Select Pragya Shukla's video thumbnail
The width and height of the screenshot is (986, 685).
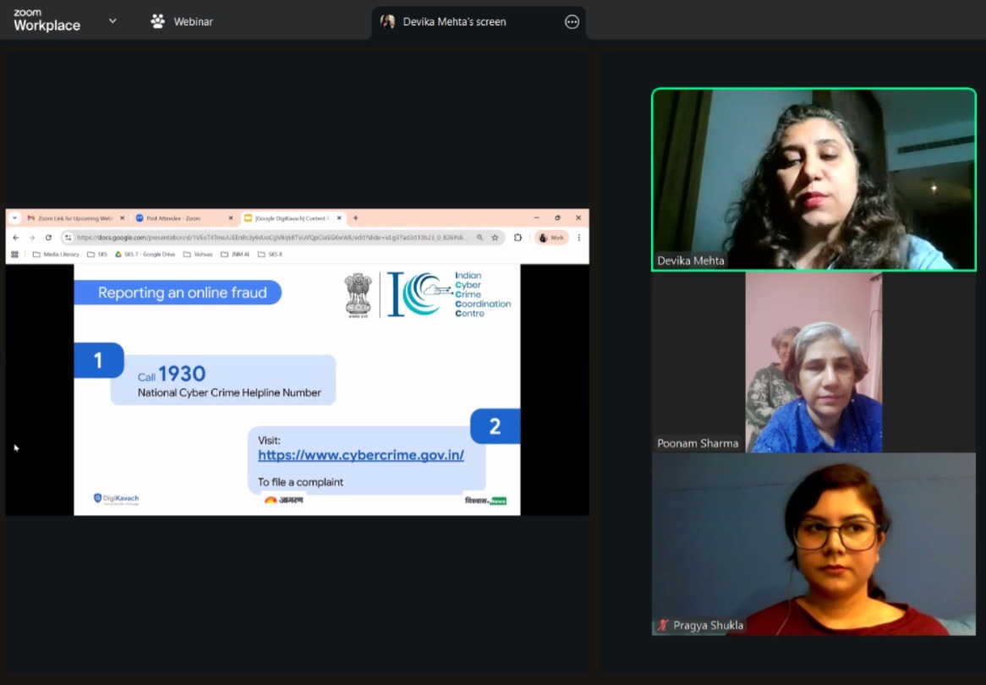click(813, 544)
